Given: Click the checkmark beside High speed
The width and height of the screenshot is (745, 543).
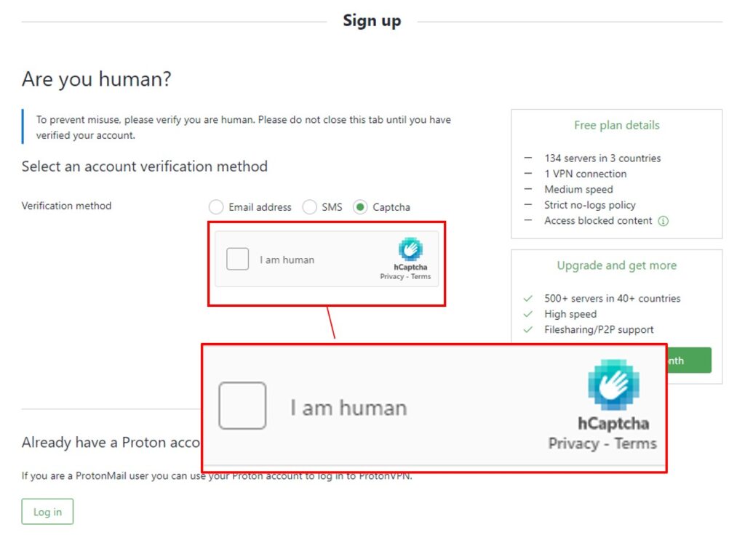Looking at the screenshot, I should pos(528,314).
